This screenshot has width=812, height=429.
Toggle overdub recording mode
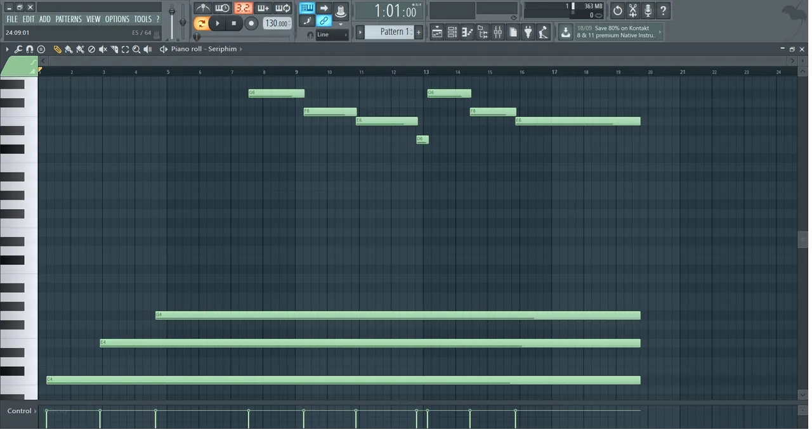pyautogui.click(x=263, y=8)
